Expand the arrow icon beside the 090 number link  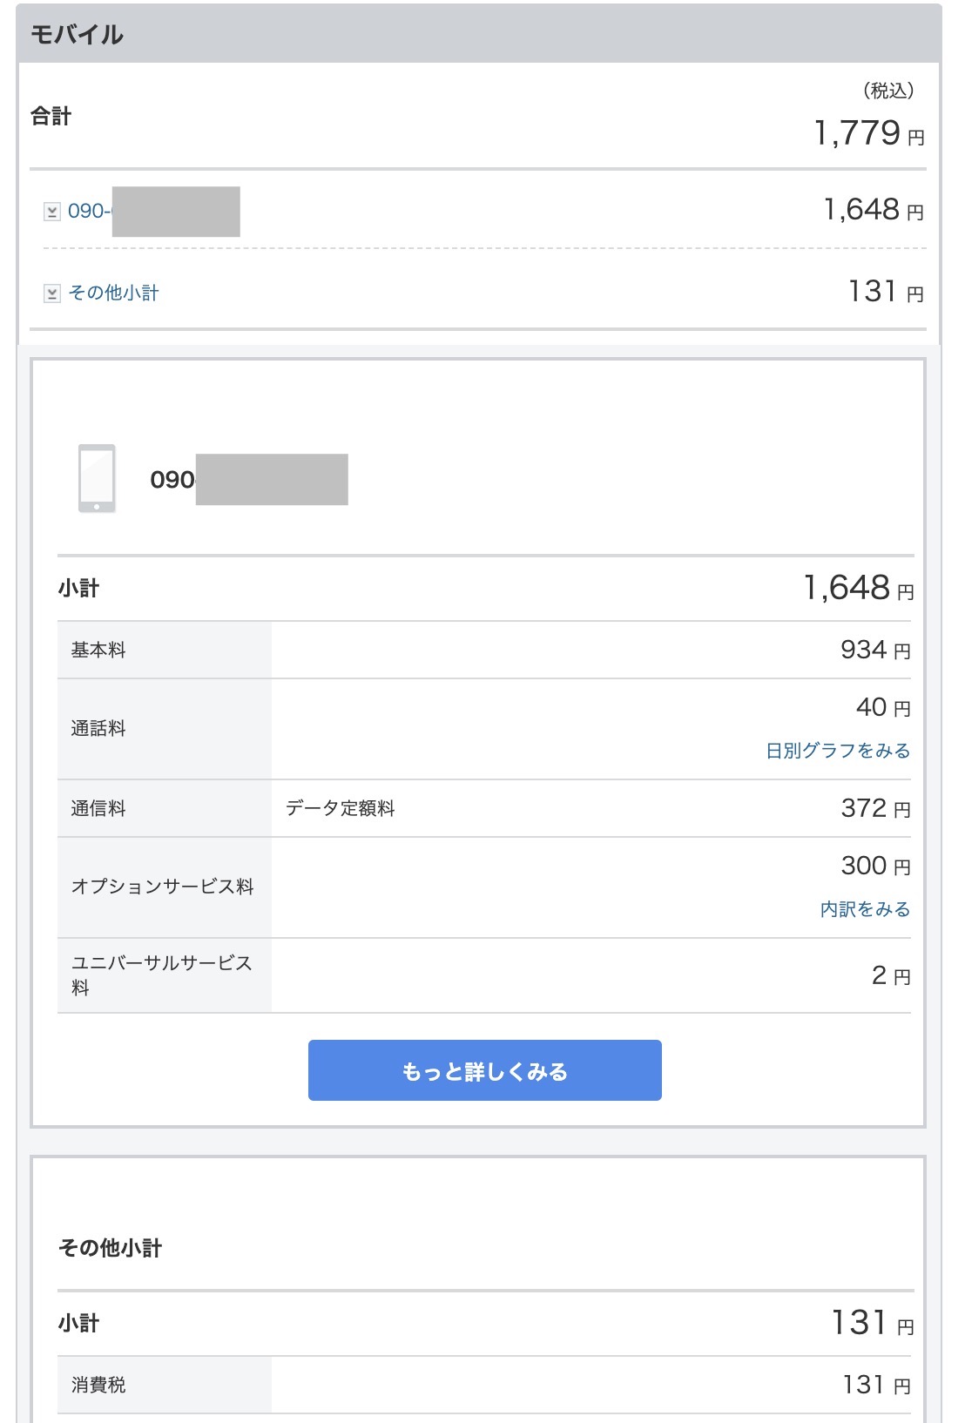(x=52, y=212)
